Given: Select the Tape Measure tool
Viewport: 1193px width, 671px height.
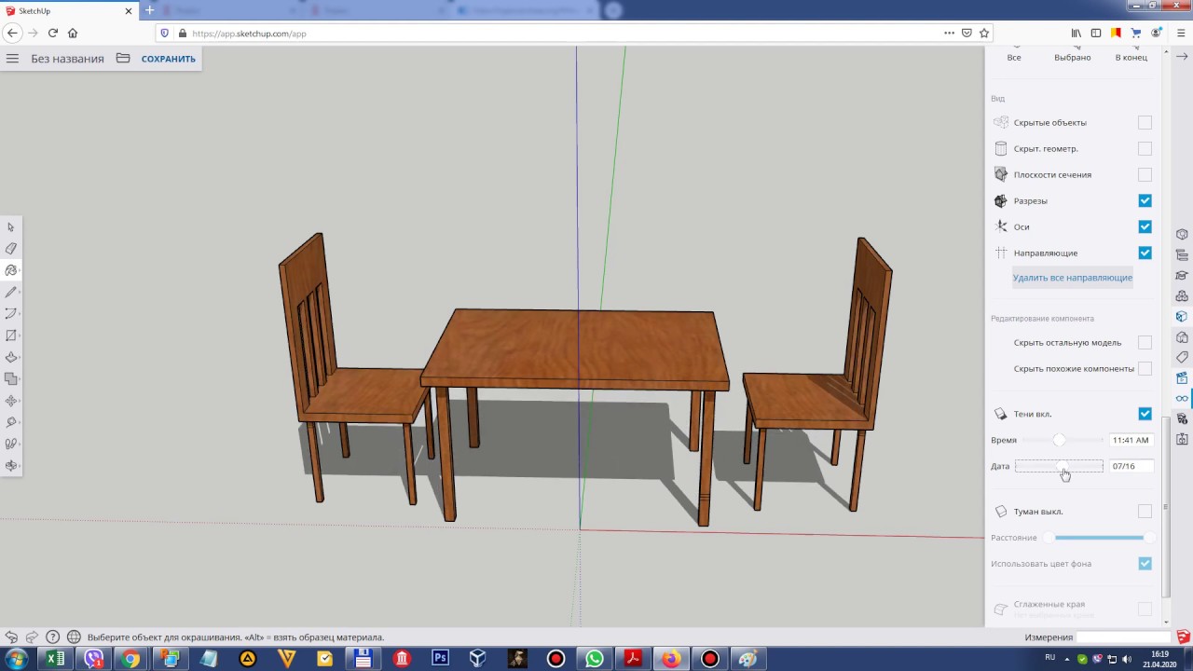Looking at the screenshot, I should pos(11,422).
